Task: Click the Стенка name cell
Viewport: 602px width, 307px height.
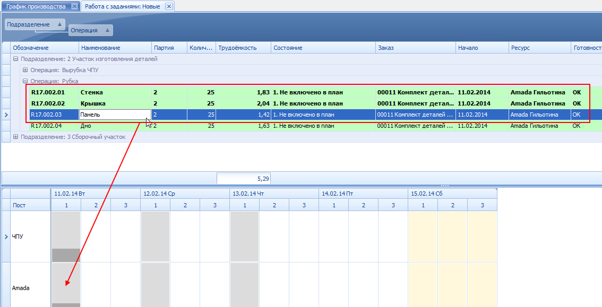Action: [115, 92]
